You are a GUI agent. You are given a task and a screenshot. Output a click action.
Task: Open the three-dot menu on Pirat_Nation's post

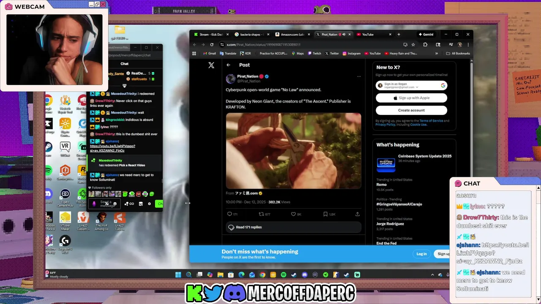[x=359, y=76]
